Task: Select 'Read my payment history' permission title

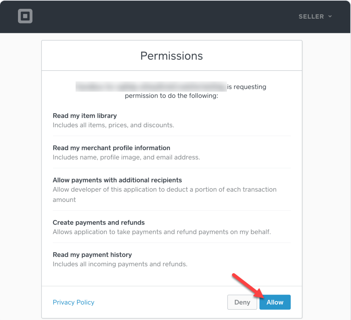Action: pyautogui.click(x=92, y=255)
